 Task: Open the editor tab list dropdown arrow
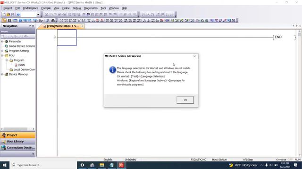(x=300, y=26)
